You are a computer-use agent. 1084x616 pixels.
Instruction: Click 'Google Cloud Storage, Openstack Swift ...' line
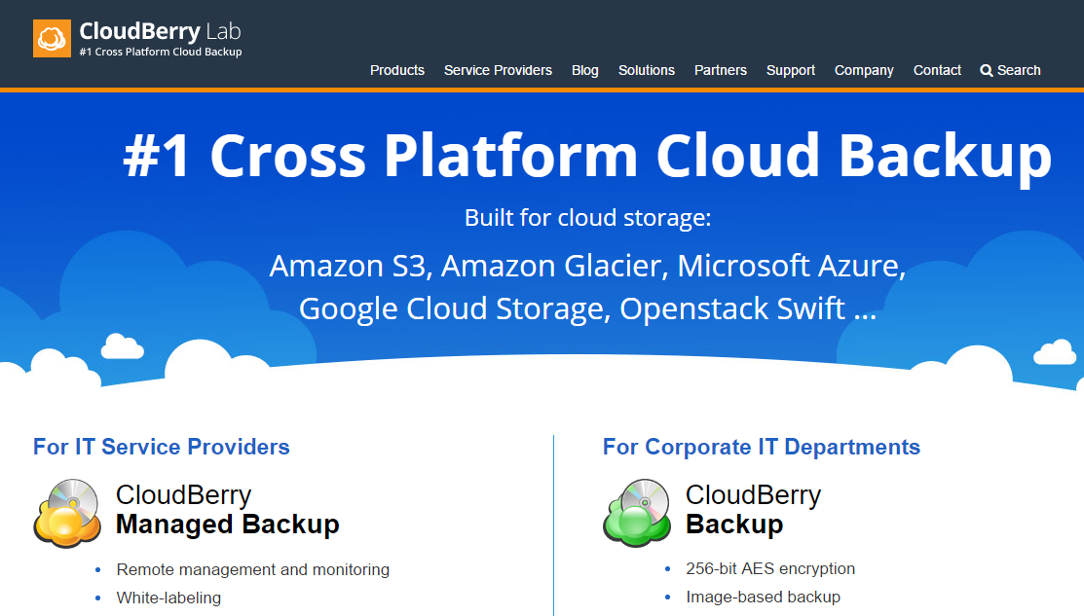(x=587, y=308)
